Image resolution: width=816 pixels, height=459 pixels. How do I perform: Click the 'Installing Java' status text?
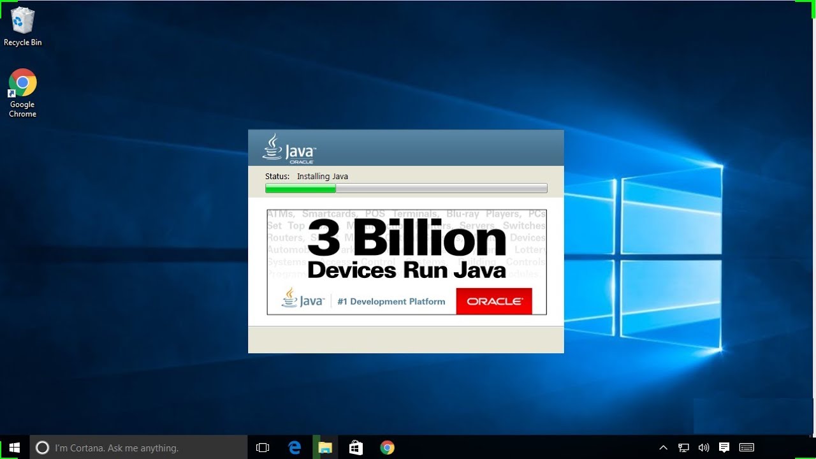[x=323, y=177]
